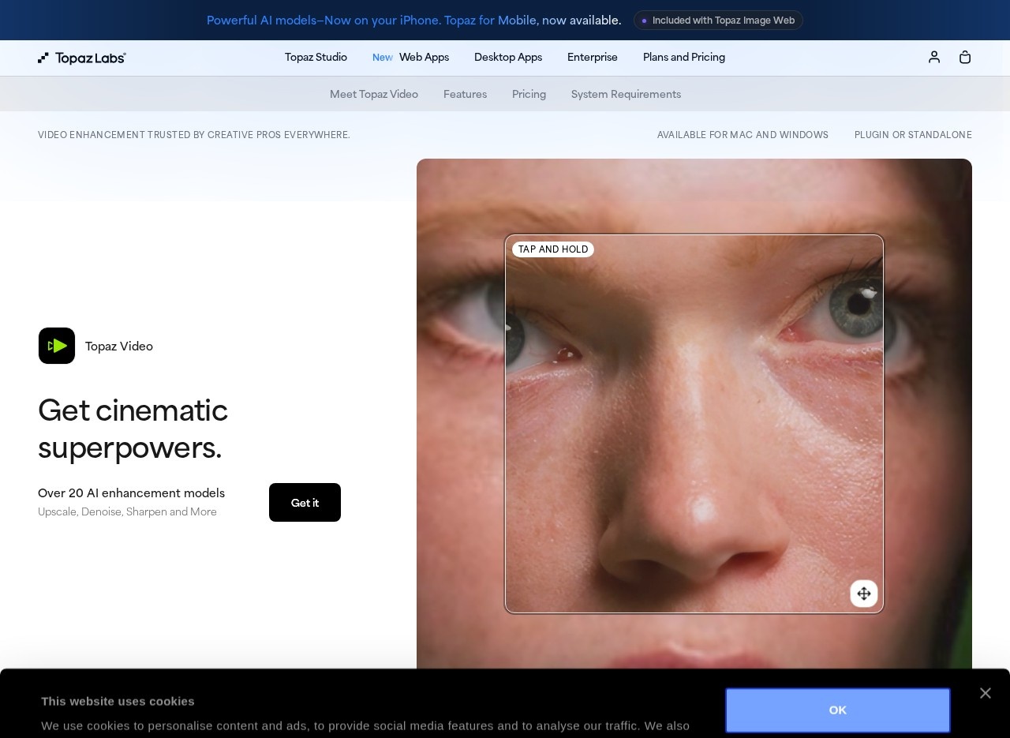Open the Topaz Studio menu
Viewport: 1010px width, 738px height.
316,58
